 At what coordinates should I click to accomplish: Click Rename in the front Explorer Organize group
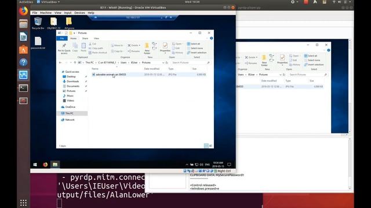point(134,51)
